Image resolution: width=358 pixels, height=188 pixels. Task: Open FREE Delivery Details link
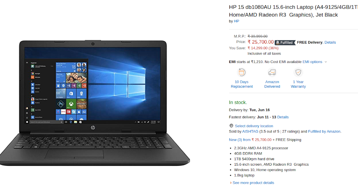point(330,42)
